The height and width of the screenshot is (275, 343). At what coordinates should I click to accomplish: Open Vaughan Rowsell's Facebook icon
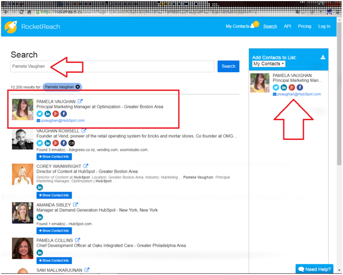pyautogui.click(x=64, y=143)
